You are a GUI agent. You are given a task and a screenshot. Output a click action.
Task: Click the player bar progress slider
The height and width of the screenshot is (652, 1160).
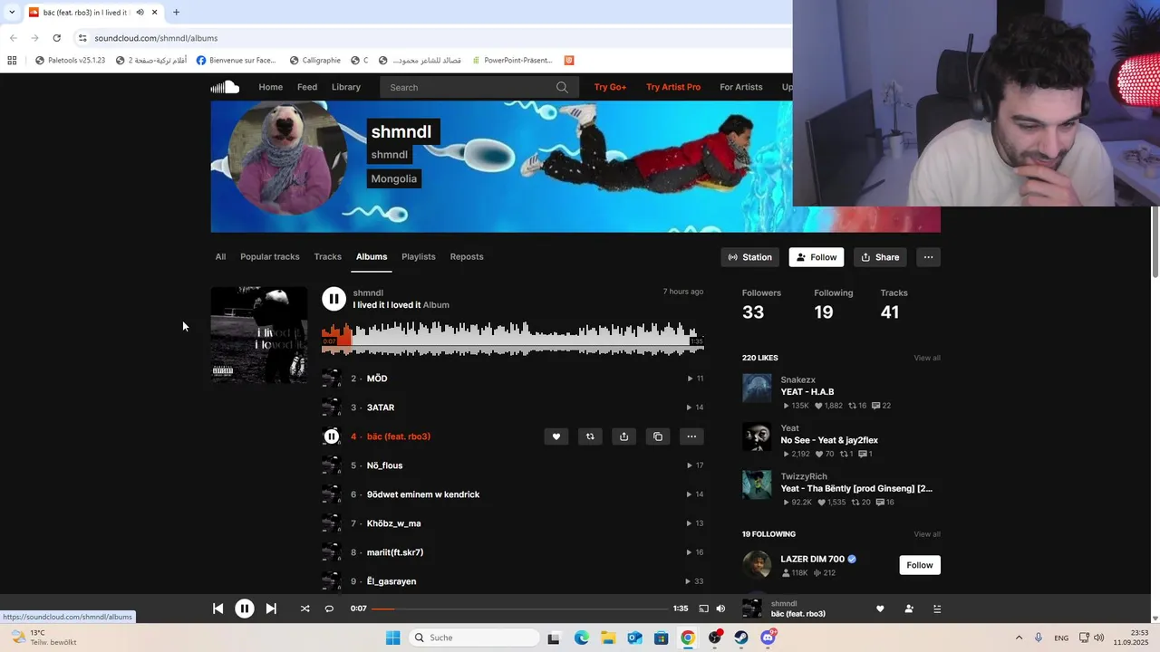(x=519, y=609)
